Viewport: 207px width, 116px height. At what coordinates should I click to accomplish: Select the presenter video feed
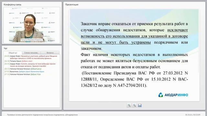(x=32, y=25)
